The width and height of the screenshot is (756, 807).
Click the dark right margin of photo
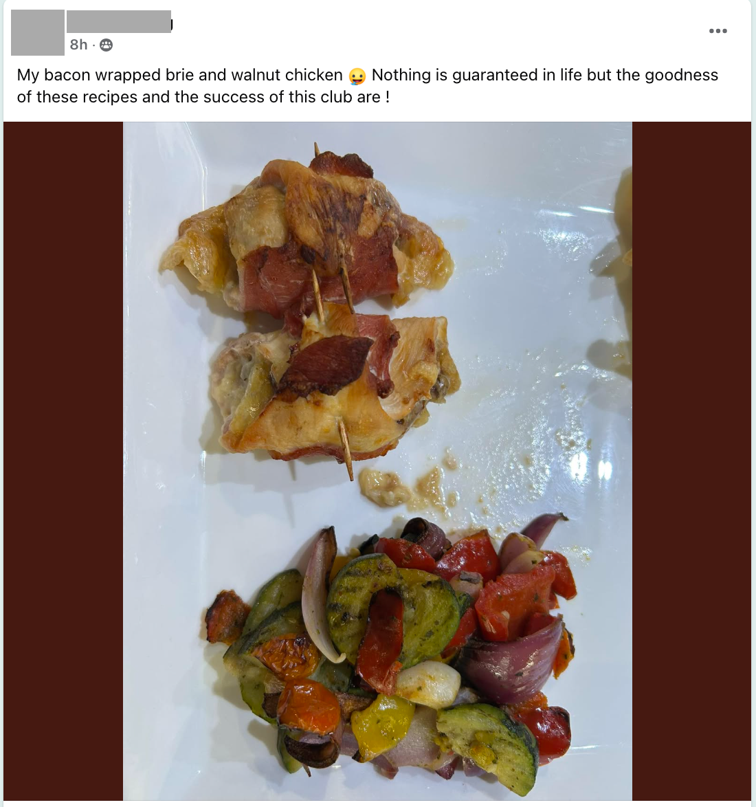click(691, 461)
